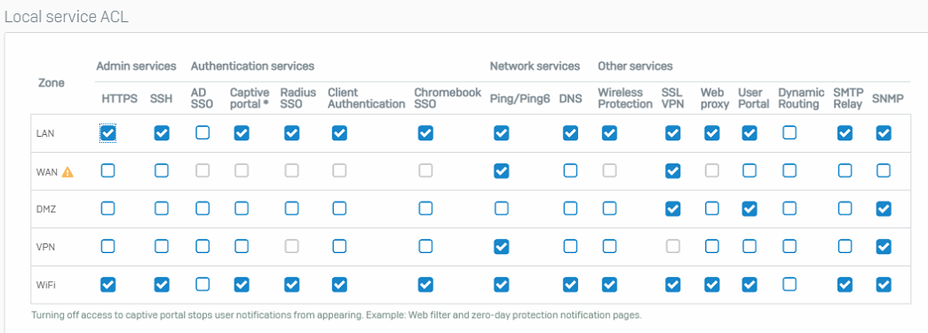Uncheck SMTP Relay for the LAN zone
The width and height of the screenshot is (928, 333).
pos(845,133)
